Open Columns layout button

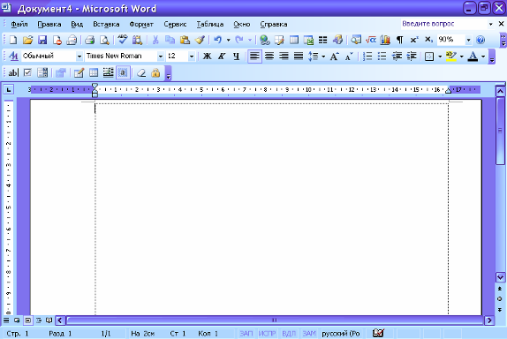pyautogui.click(x=322, y=40)
